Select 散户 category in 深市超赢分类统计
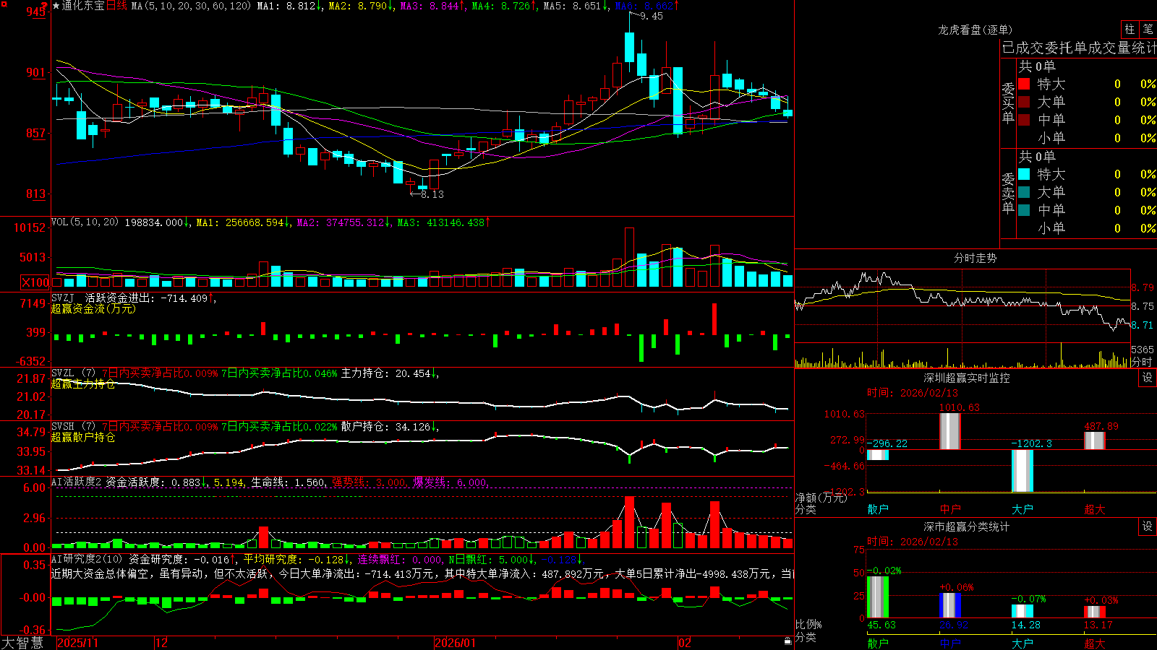The width and height of the screenshot is (1157, 650). tap(878, 643)
